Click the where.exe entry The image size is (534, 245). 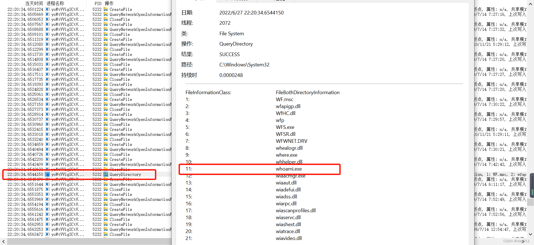pyautogui.click(x=286, y=155)
